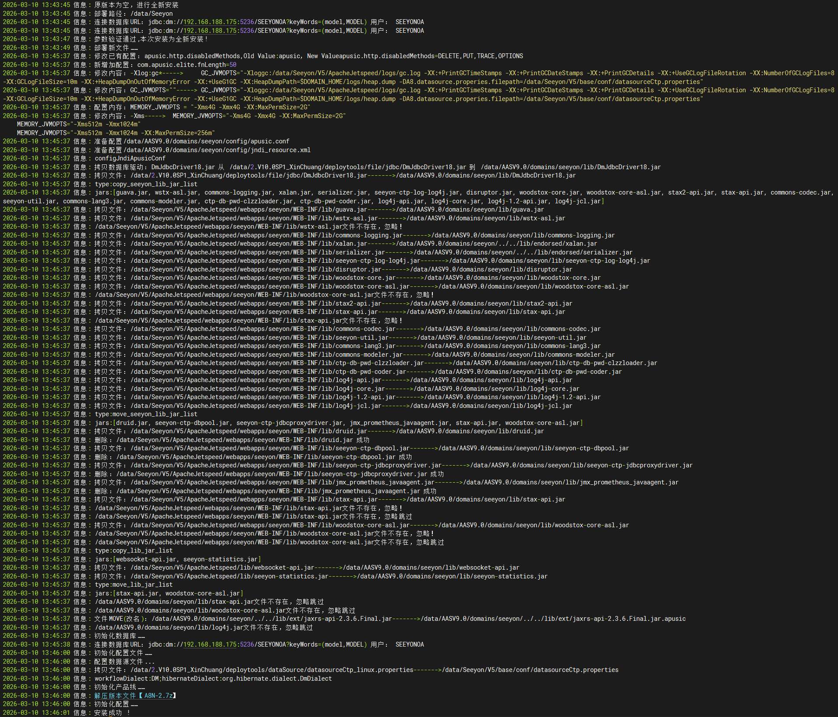Screen dimensions: 838x717
Task: Click the '参数验证通过,本次安装为全新安装!' message
Action: click(x=151, y=39)
